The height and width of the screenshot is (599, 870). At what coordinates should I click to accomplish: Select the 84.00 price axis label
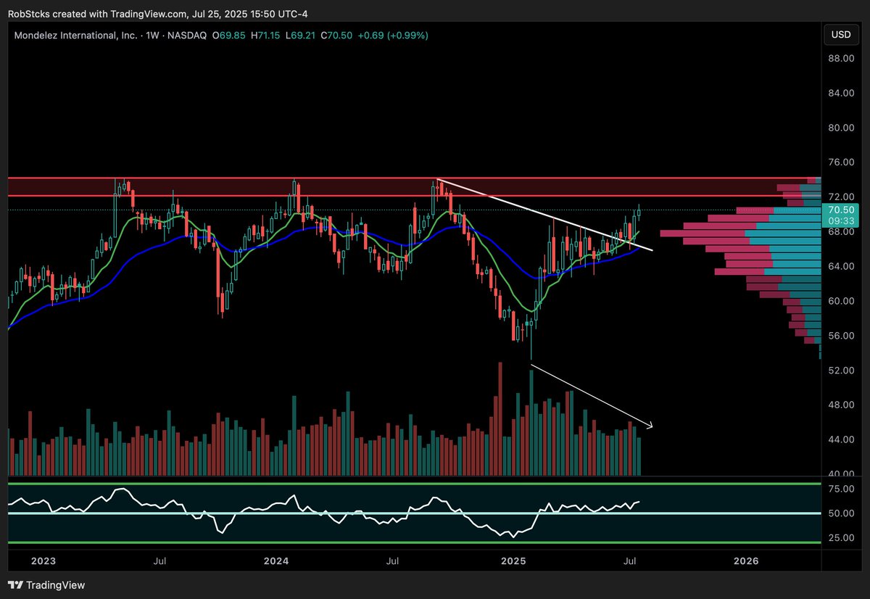pos(840,93)
